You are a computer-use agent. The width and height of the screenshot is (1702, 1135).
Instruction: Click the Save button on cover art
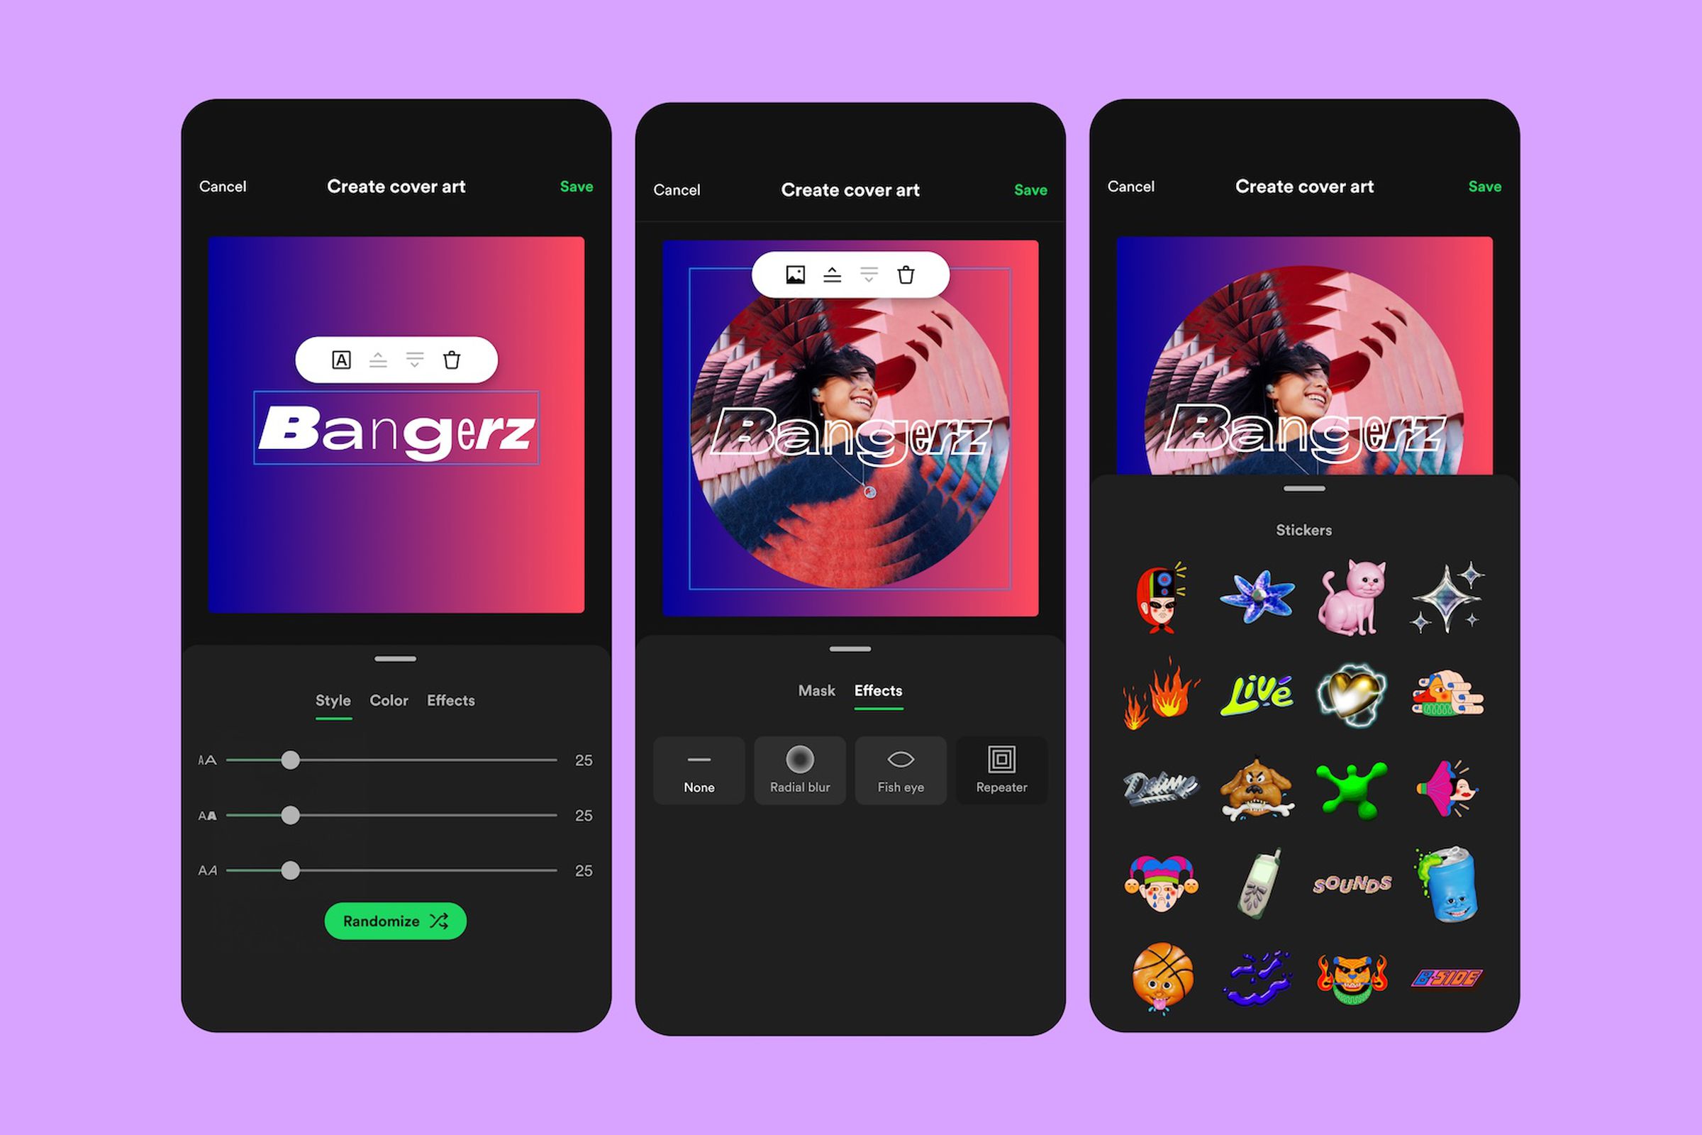[x=575, y=187]
